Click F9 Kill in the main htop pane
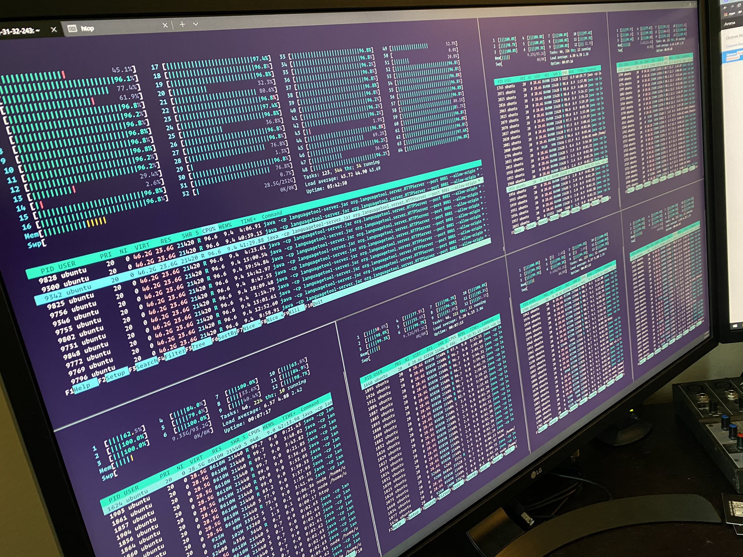The height and width of the screenshot is (557, 743). [294, 310]
